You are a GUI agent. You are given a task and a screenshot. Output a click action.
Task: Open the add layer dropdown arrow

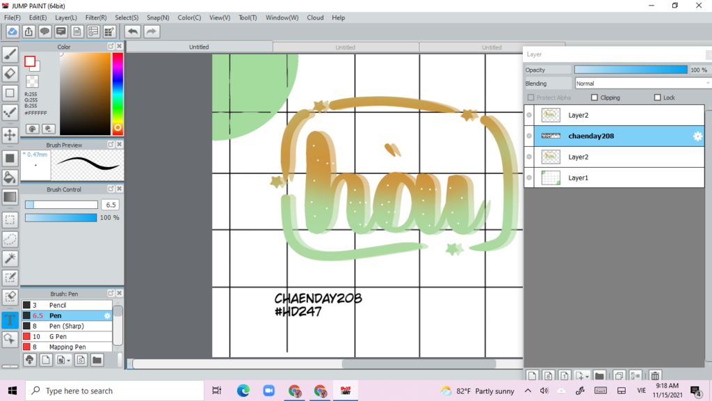pos(587,376)
